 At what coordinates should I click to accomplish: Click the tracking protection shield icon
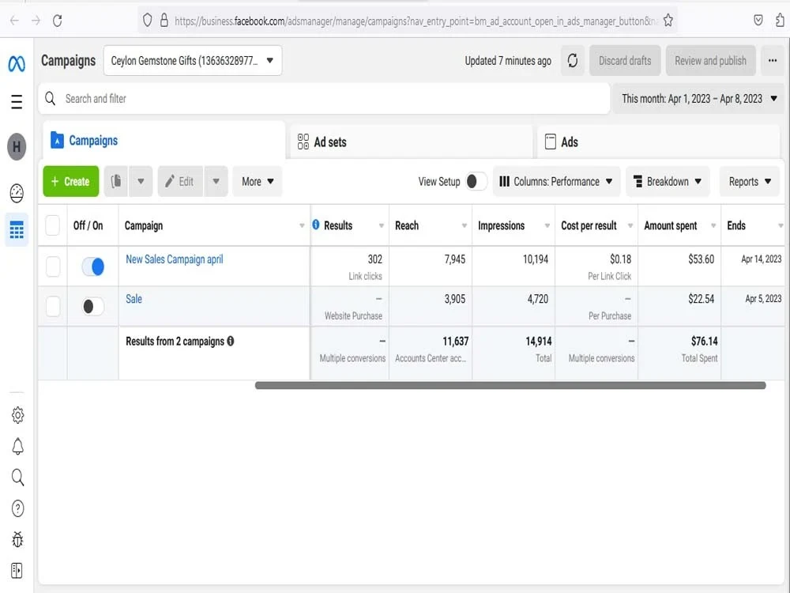point(147,21)
